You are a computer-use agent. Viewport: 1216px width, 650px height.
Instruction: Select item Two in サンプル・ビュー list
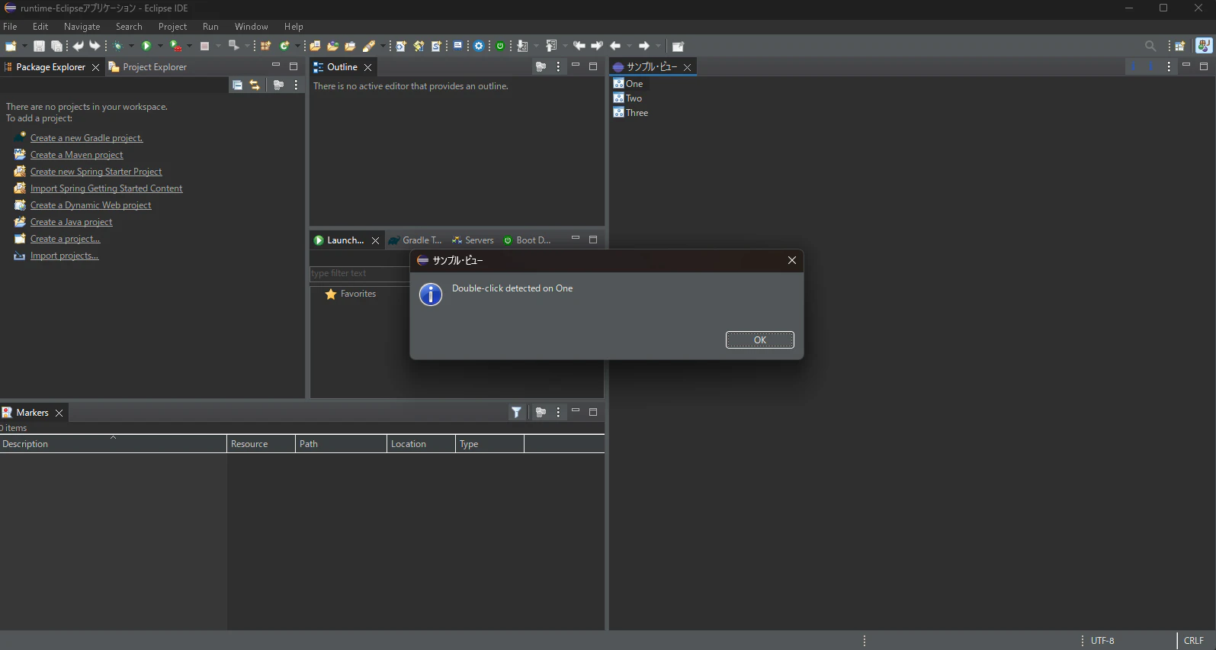[628, 98]
